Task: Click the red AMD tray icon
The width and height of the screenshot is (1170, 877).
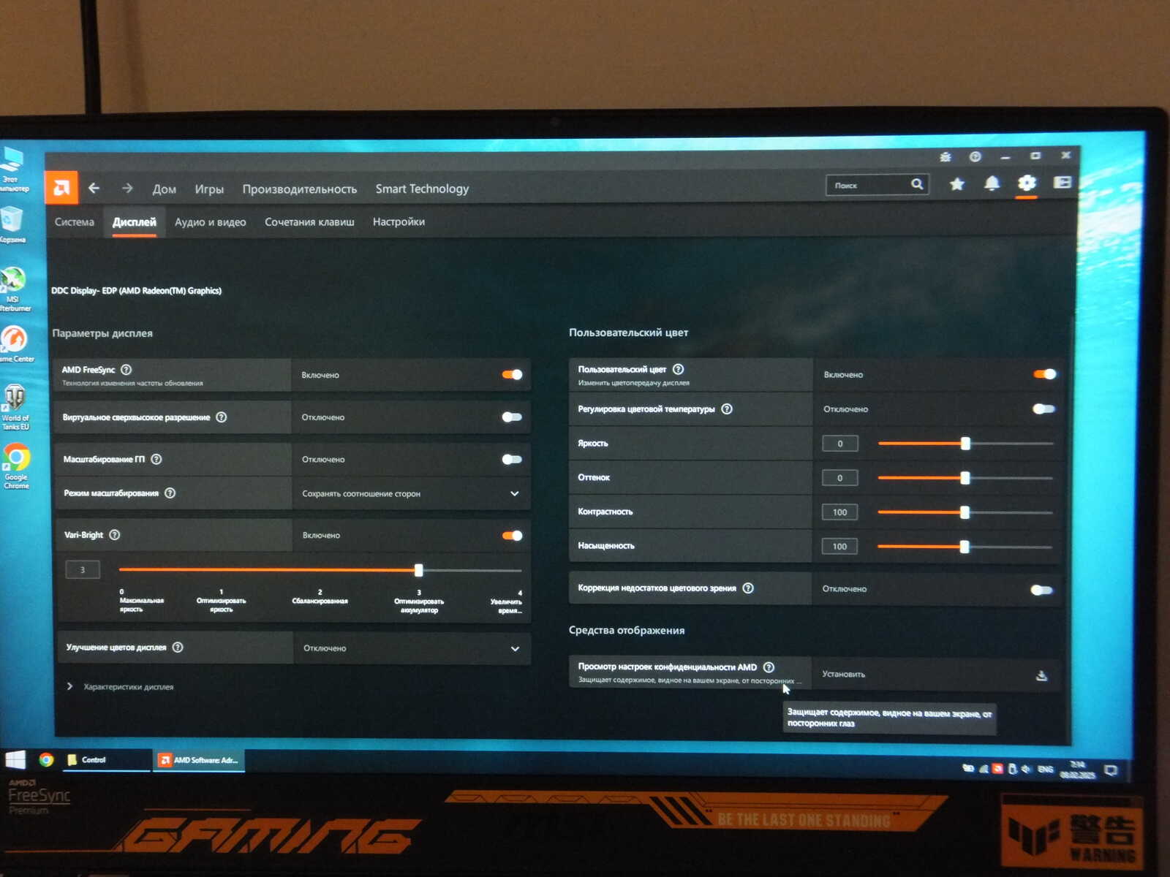Action: pyautogui.click(x=997, y=769)
